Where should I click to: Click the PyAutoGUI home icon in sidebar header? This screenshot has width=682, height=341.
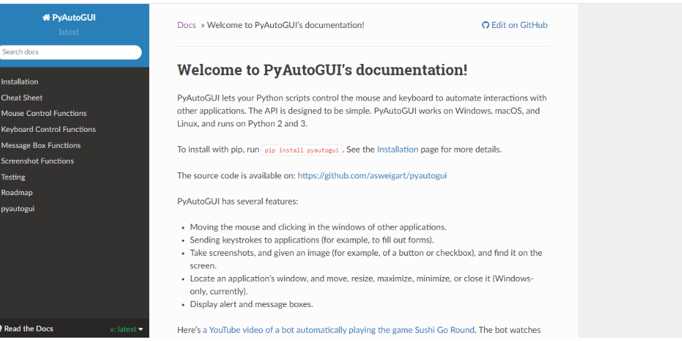tap(46, 18)
